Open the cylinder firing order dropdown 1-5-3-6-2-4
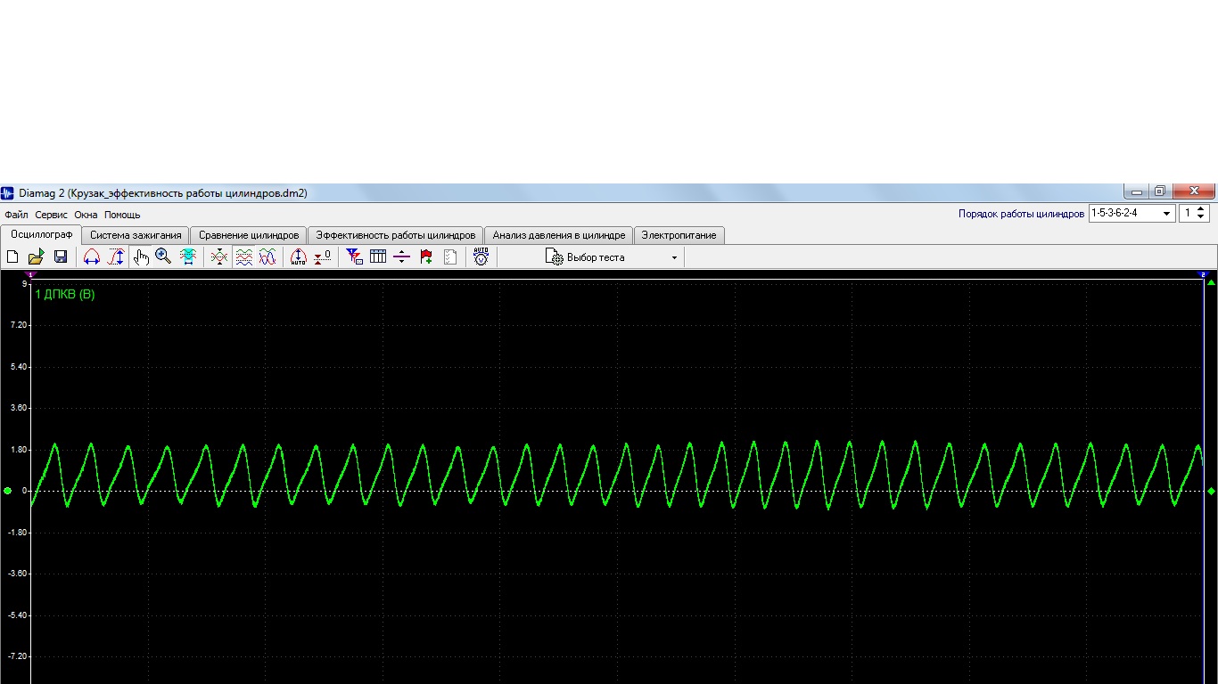This screenshot has width=1218, height=684. tap(1132, 214)
